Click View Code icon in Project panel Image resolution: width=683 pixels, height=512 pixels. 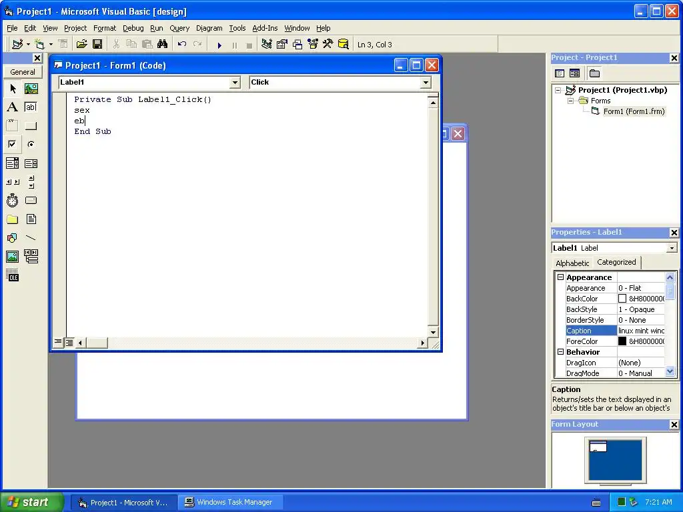560,73
